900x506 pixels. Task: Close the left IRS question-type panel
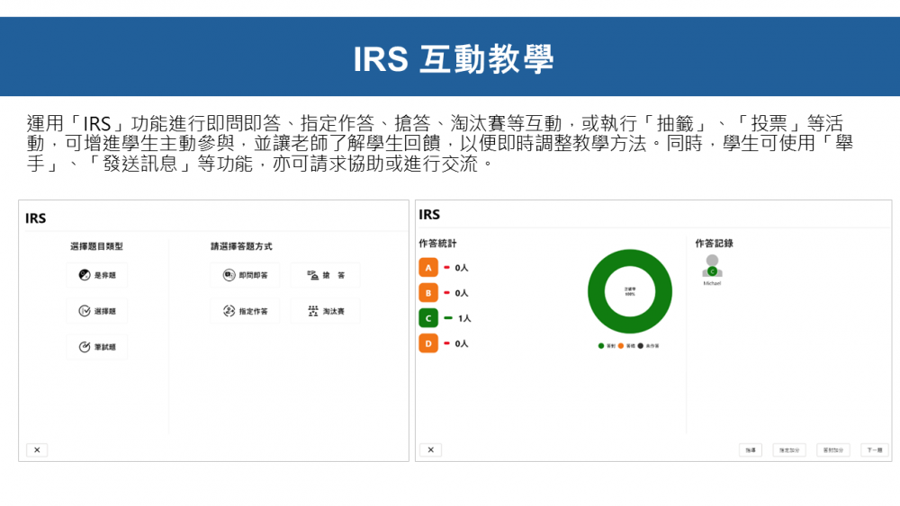[x=37, y=449]
